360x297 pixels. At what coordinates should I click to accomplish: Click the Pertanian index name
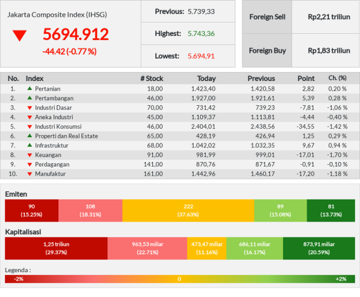[x=48, y=89]
